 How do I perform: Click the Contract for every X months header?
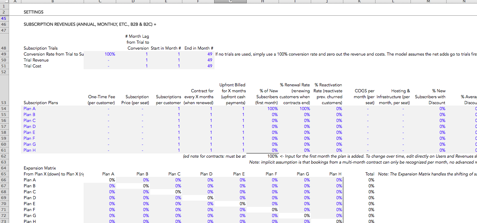coord(198,97)
